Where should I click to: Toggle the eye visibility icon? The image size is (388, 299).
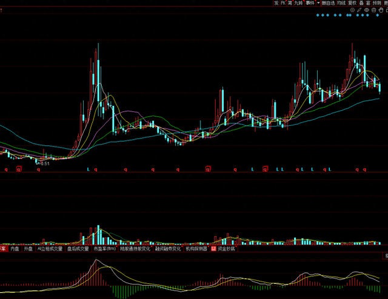coord(367,10)
